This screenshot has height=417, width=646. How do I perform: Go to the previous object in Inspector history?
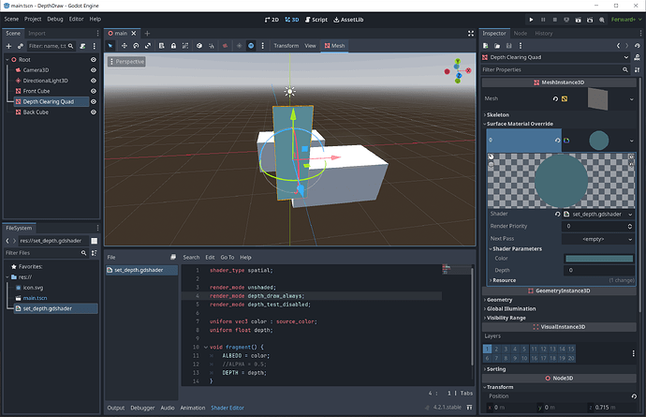(618, 46)
